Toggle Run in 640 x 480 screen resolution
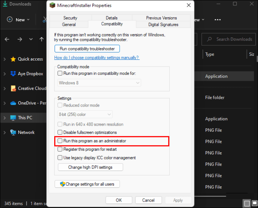The image size is (258, 208). coord(60,124)
